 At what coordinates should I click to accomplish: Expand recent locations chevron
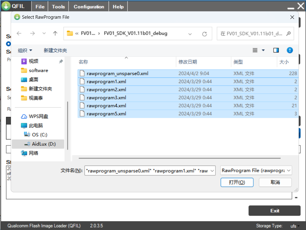[44, 33]
